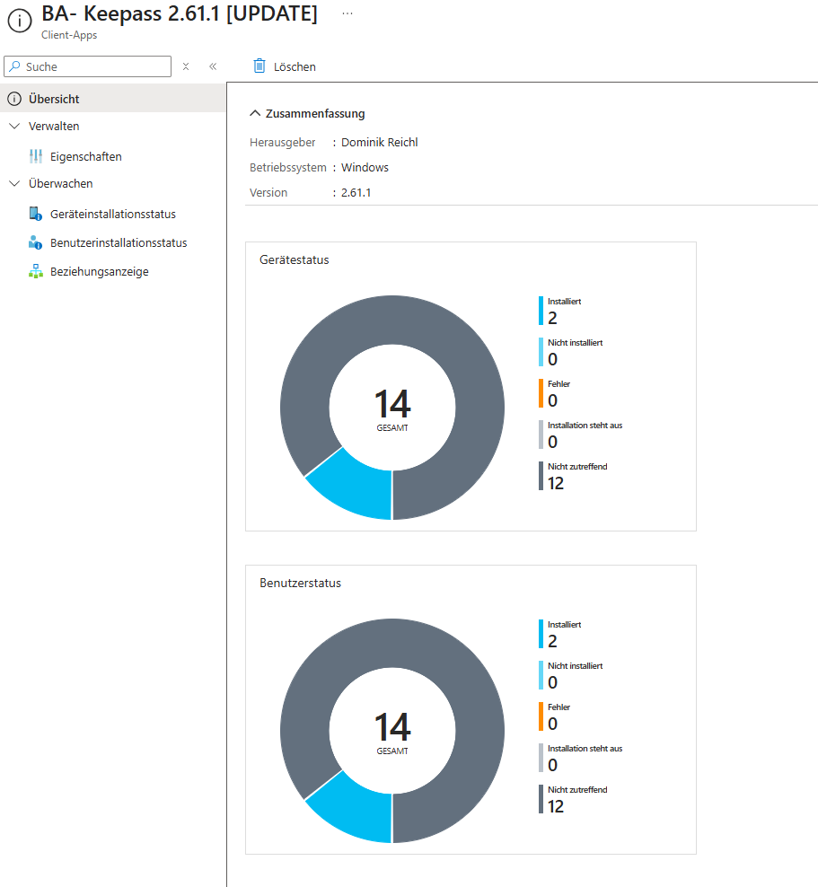
Task: Click the Nicht zutreffend color bar in Benutzerstatus legend
Action: [x=541, y=799]
